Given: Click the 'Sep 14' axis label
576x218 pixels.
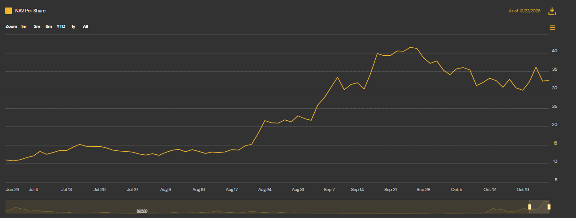Looking at the screenshot, I should (358, 189).
